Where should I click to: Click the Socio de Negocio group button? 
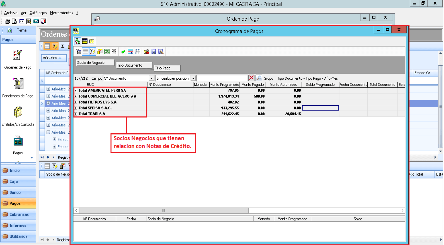pos(95,63)
